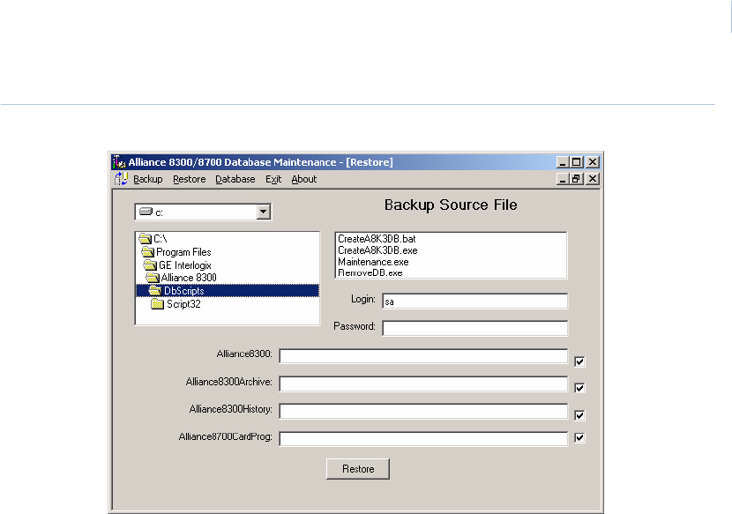
Task: Click the GE Interlogix folder icon
Action: (x=150, y=265)
